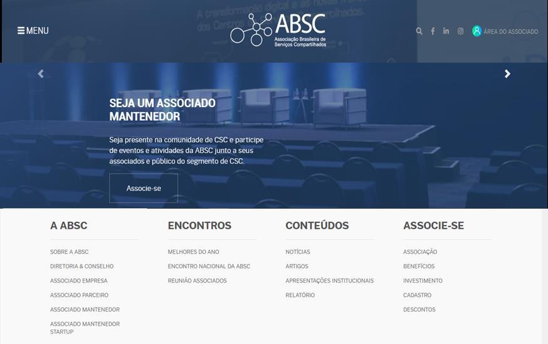Image resolution: width=548 pixels, height=344 pixels.
Task: Open Descontos link
Action: pyautogui.click(x=419, y=310)
